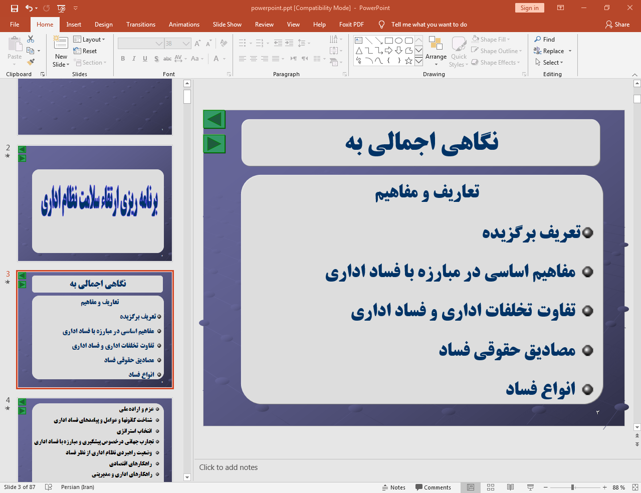Expand the Section dropdown
641x493 pixels.
click(90, 63)
